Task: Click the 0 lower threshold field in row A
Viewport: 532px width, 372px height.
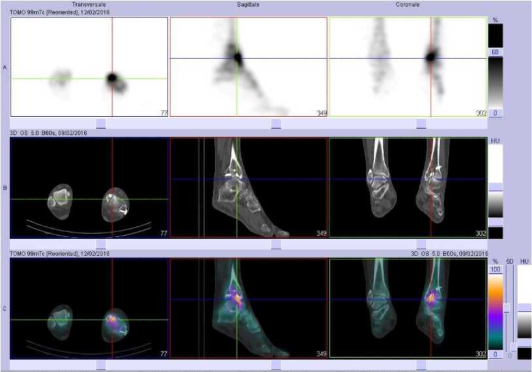Action: pos(495,113)
